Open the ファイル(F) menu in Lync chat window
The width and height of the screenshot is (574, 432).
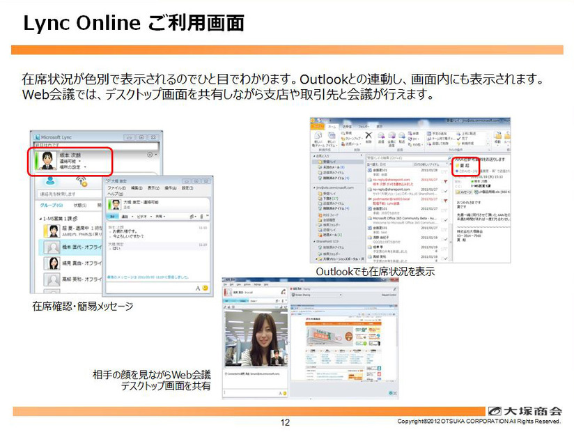[116, 188]
